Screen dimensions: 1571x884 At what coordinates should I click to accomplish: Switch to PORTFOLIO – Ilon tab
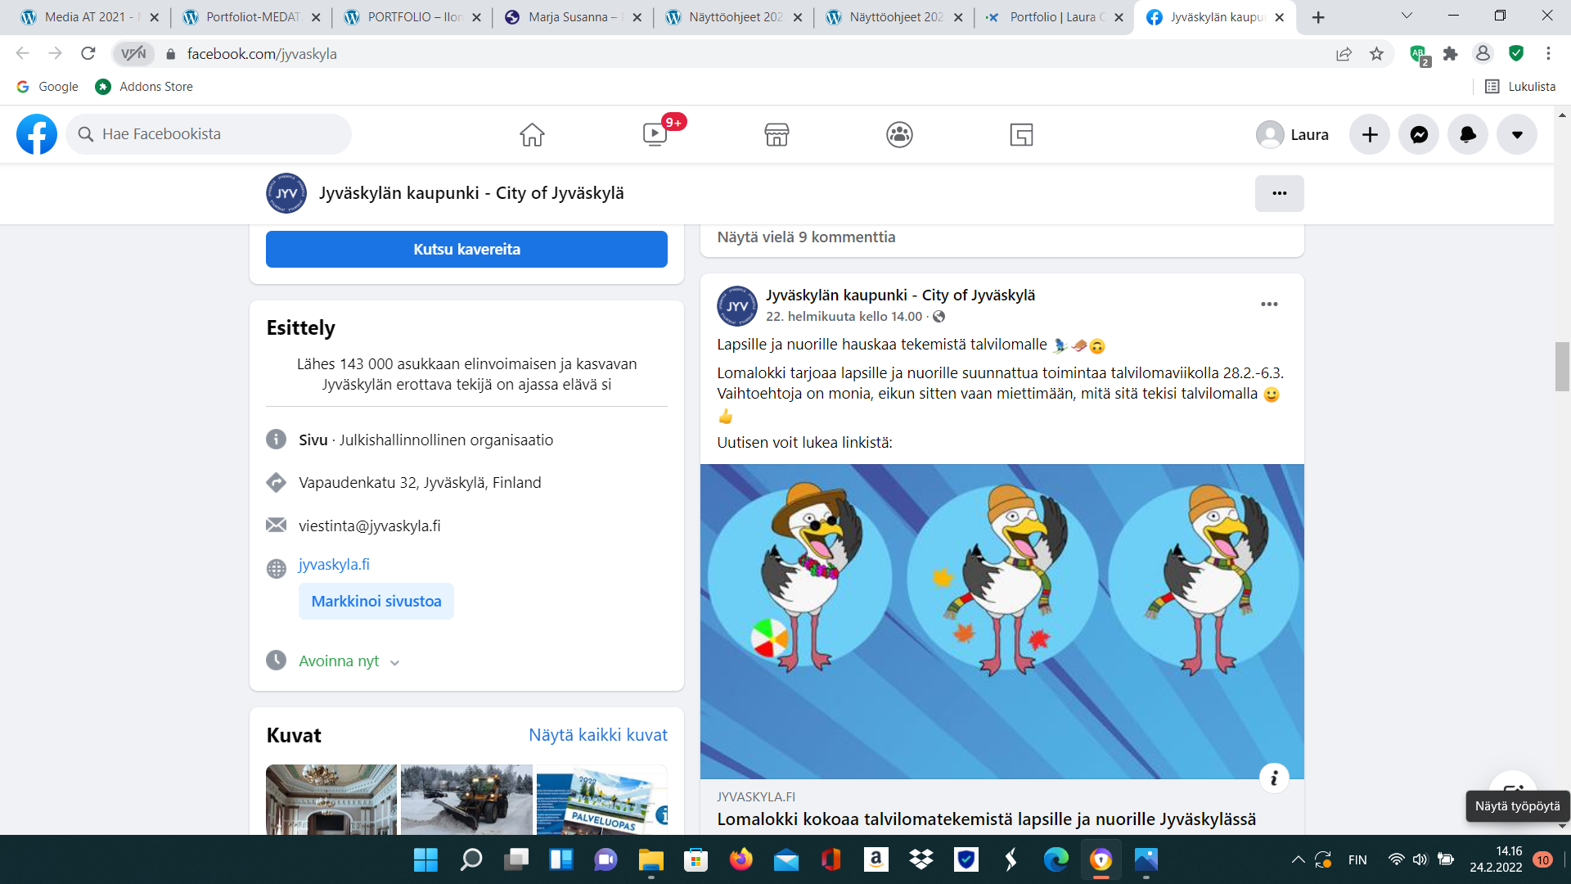pos(412,16)
